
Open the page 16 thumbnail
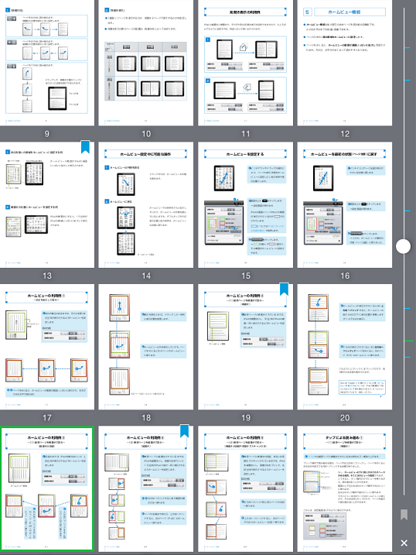coord(345,205)
